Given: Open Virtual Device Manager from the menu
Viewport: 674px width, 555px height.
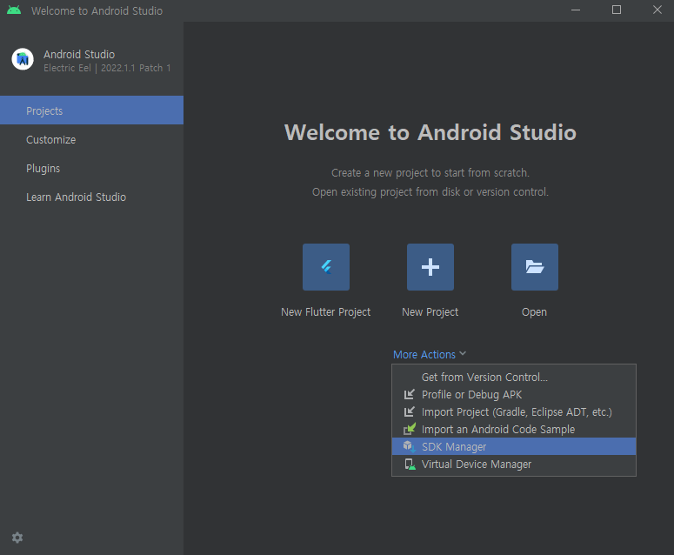Looking at the screenshot, I should [514, 464].
